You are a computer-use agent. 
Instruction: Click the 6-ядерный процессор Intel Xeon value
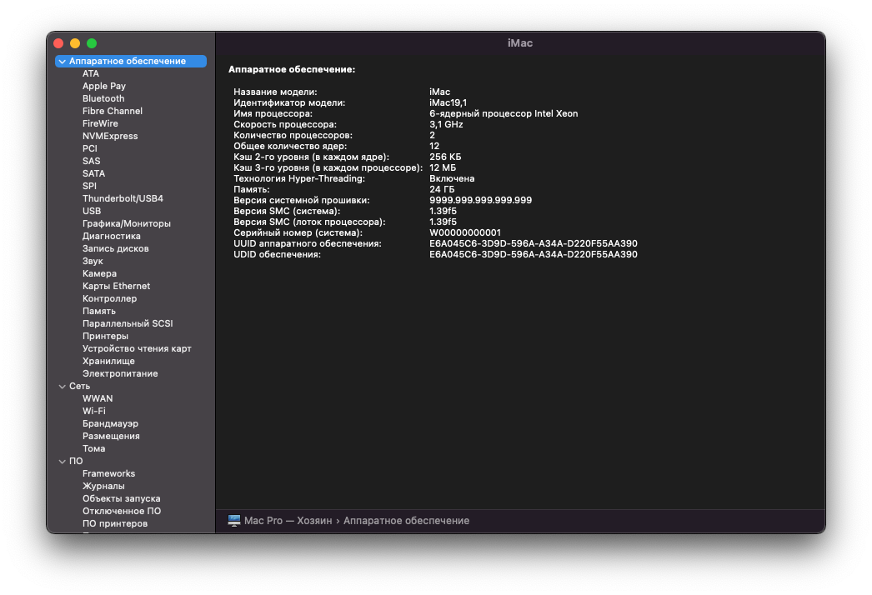(504, 113)
